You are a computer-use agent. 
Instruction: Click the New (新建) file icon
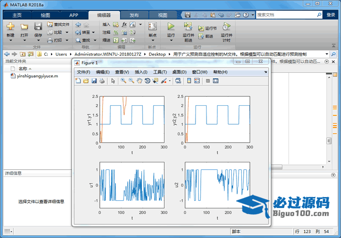point(10,27)
